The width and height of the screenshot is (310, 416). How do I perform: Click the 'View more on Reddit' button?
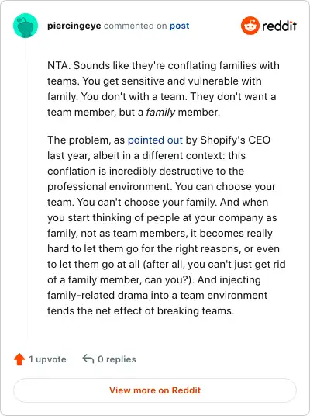click(x=155, y=390)
